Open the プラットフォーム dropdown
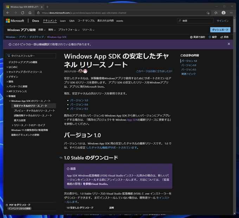239x218 pixels. pos(69,30)
